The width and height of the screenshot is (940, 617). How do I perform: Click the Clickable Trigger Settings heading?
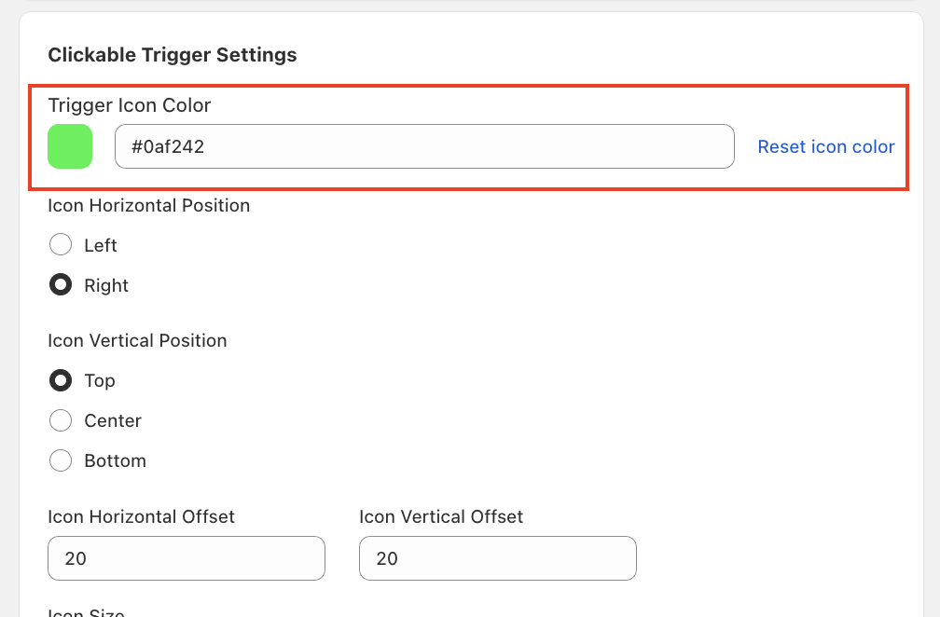(173, 55)
